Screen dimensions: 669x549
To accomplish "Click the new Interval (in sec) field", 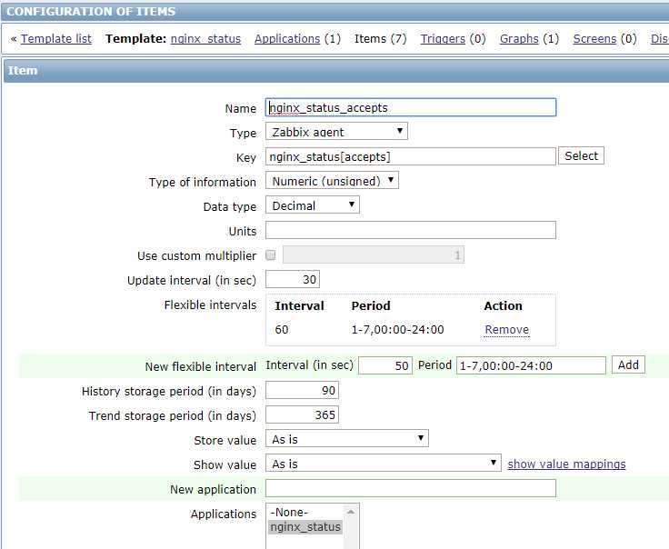I will 385,365.
